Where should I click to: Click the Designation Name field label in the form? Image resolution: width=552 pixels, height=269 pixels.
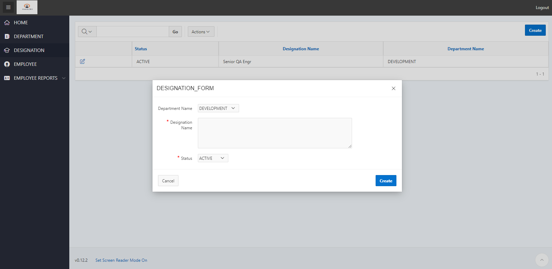pyautogui.click(x=181, y=125)
